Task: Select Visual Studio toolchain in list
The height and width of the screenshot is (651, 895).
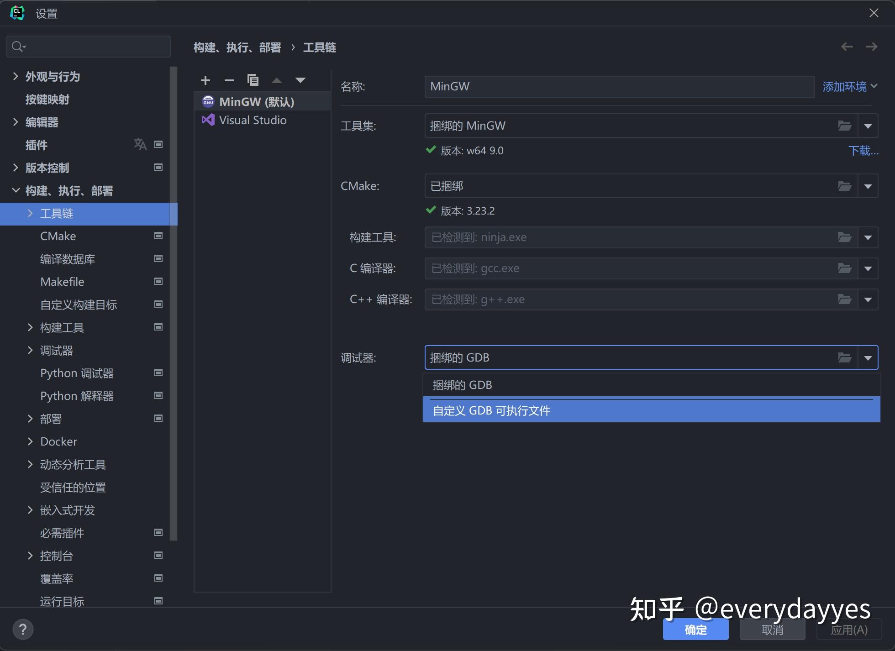Action: point(253,120)
